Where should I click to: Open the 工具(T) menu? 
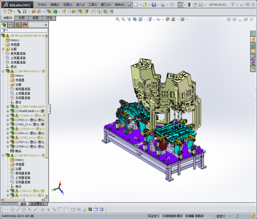point(92,4)
